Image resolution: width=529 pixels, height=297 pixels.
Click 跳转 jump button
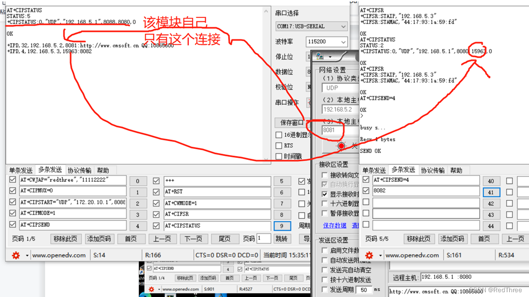click(281, 239)
